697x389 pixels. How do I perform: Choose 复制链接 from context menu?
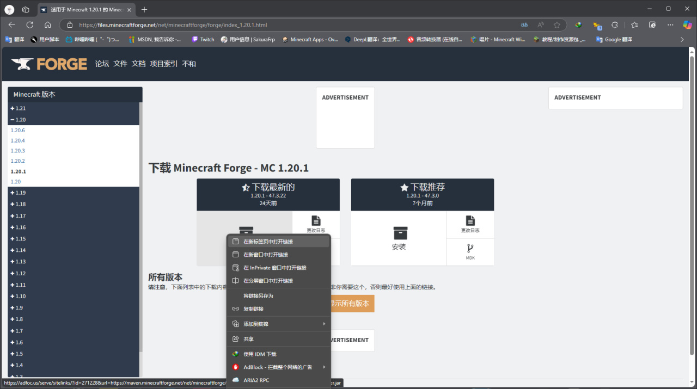click(x=279, y=309)
